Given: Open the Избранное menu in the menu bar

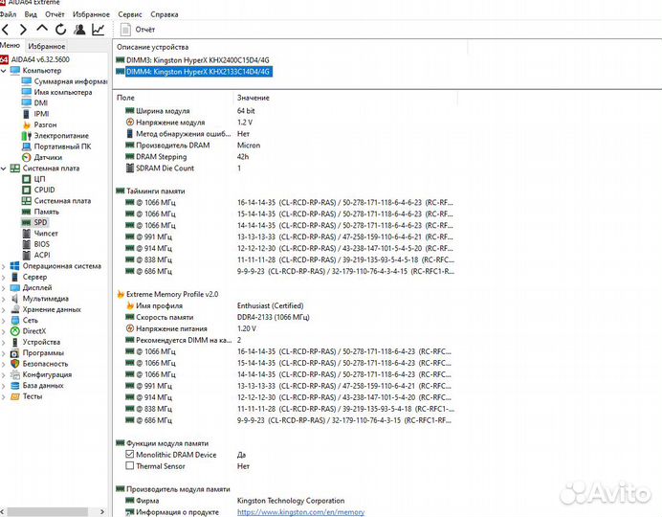Looking at the screenshot, I should point(91,14).
